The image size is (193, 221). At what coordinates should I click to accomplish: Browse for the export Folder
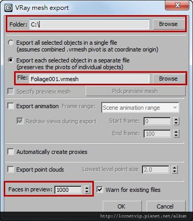click(168, 24)
